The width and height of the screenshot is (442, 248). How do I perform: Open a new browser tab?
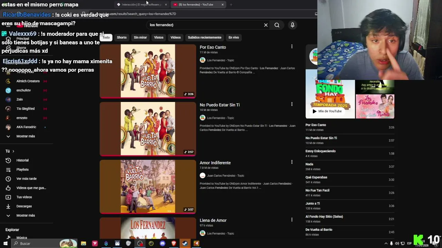231,4
